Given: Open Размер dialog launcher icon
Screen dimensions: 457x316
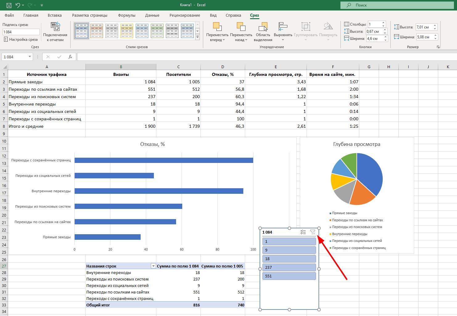Looking at the screenshot, I should pos(438,47).
